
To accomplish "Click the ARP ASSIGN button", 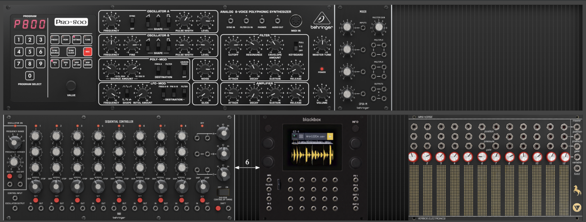I will click(x=87, y=64).
